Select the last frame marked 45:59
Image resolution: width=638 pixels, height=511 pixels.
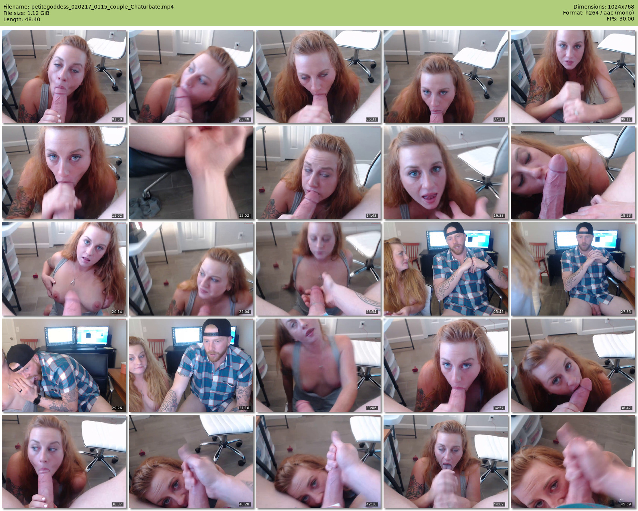pyautogui.click(x=573, y=461)
